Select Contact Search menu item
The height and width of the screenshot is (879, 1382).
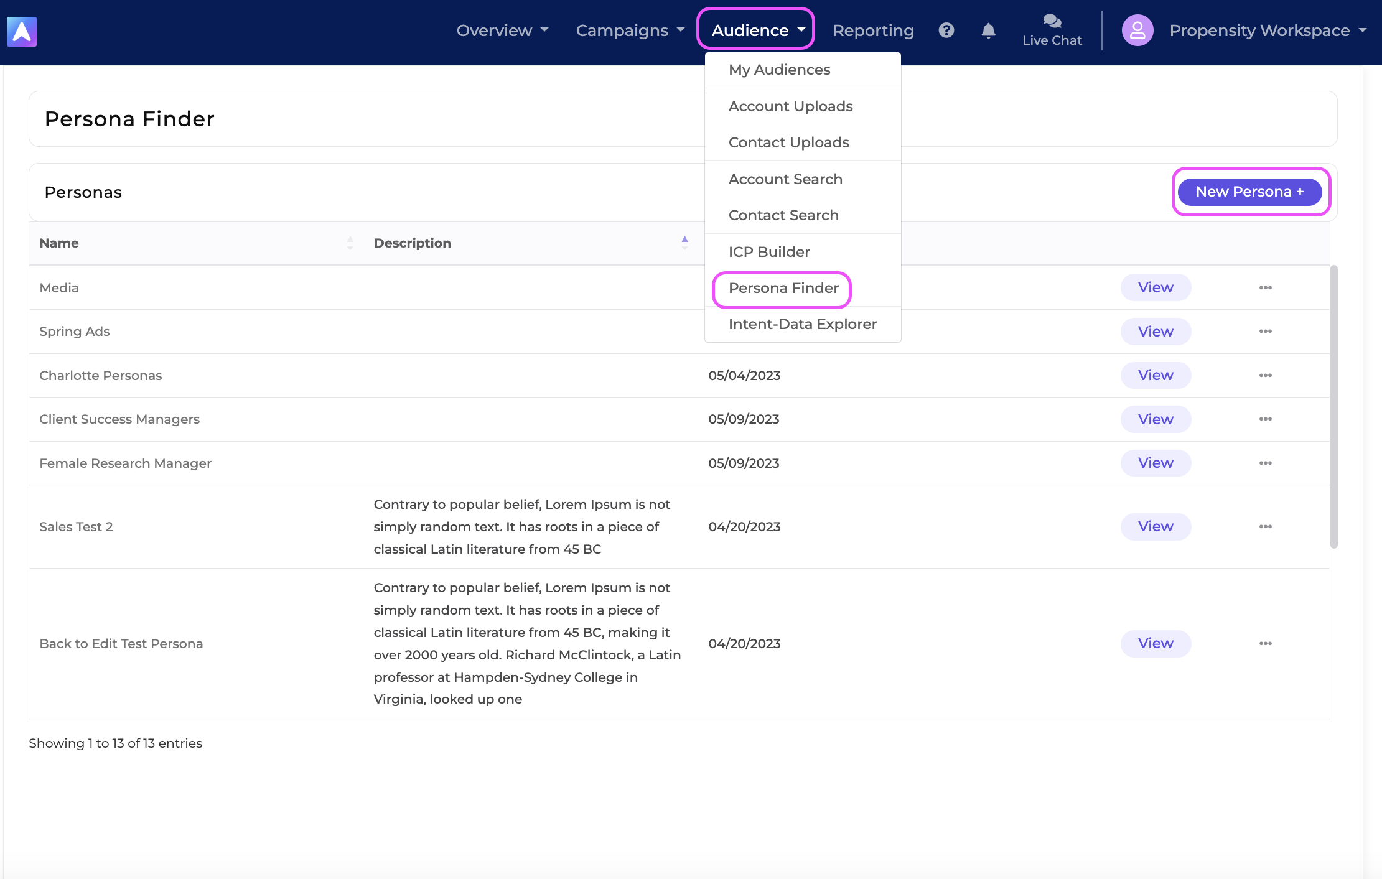(x=803, y=215)
